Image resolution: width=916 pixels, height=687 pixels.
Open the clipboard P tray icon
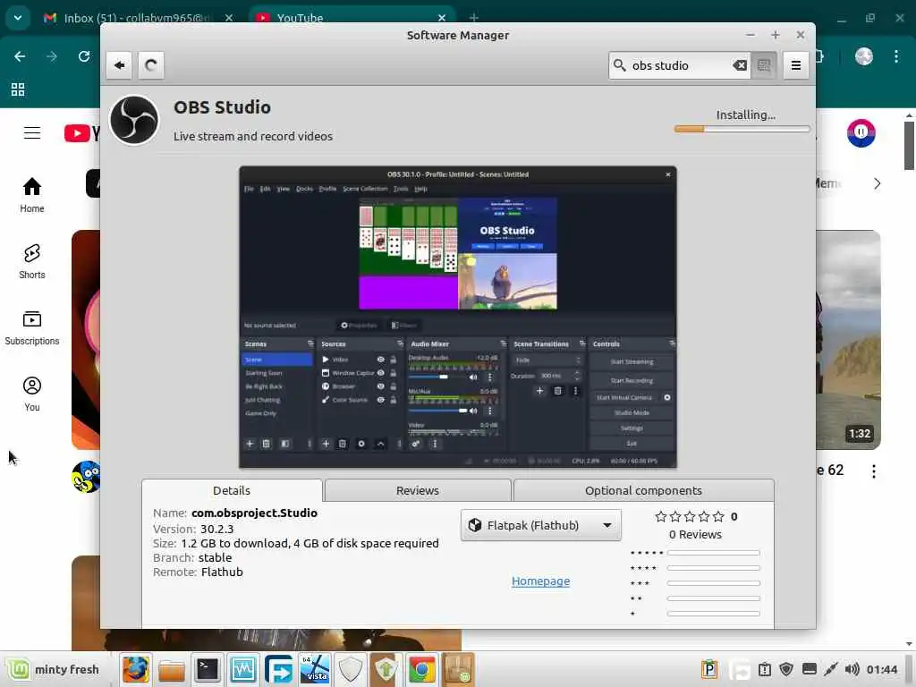(x=709, y=669)
